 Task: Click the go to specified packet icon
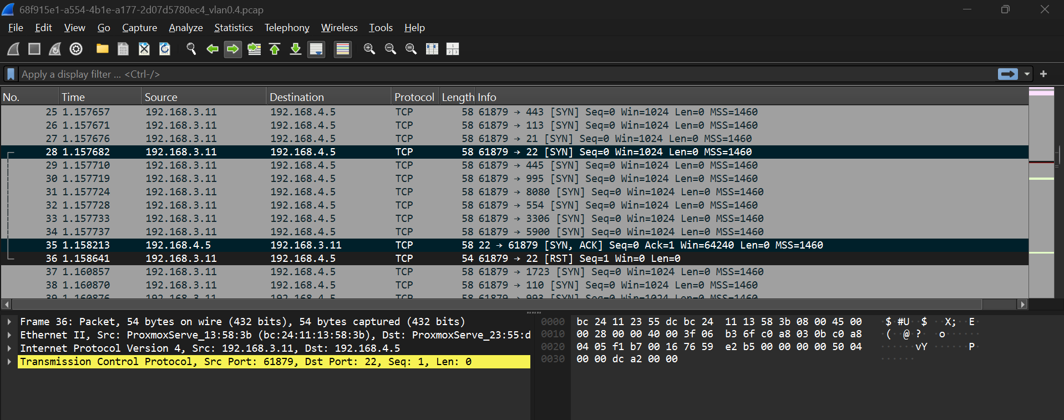pos(254,49)
